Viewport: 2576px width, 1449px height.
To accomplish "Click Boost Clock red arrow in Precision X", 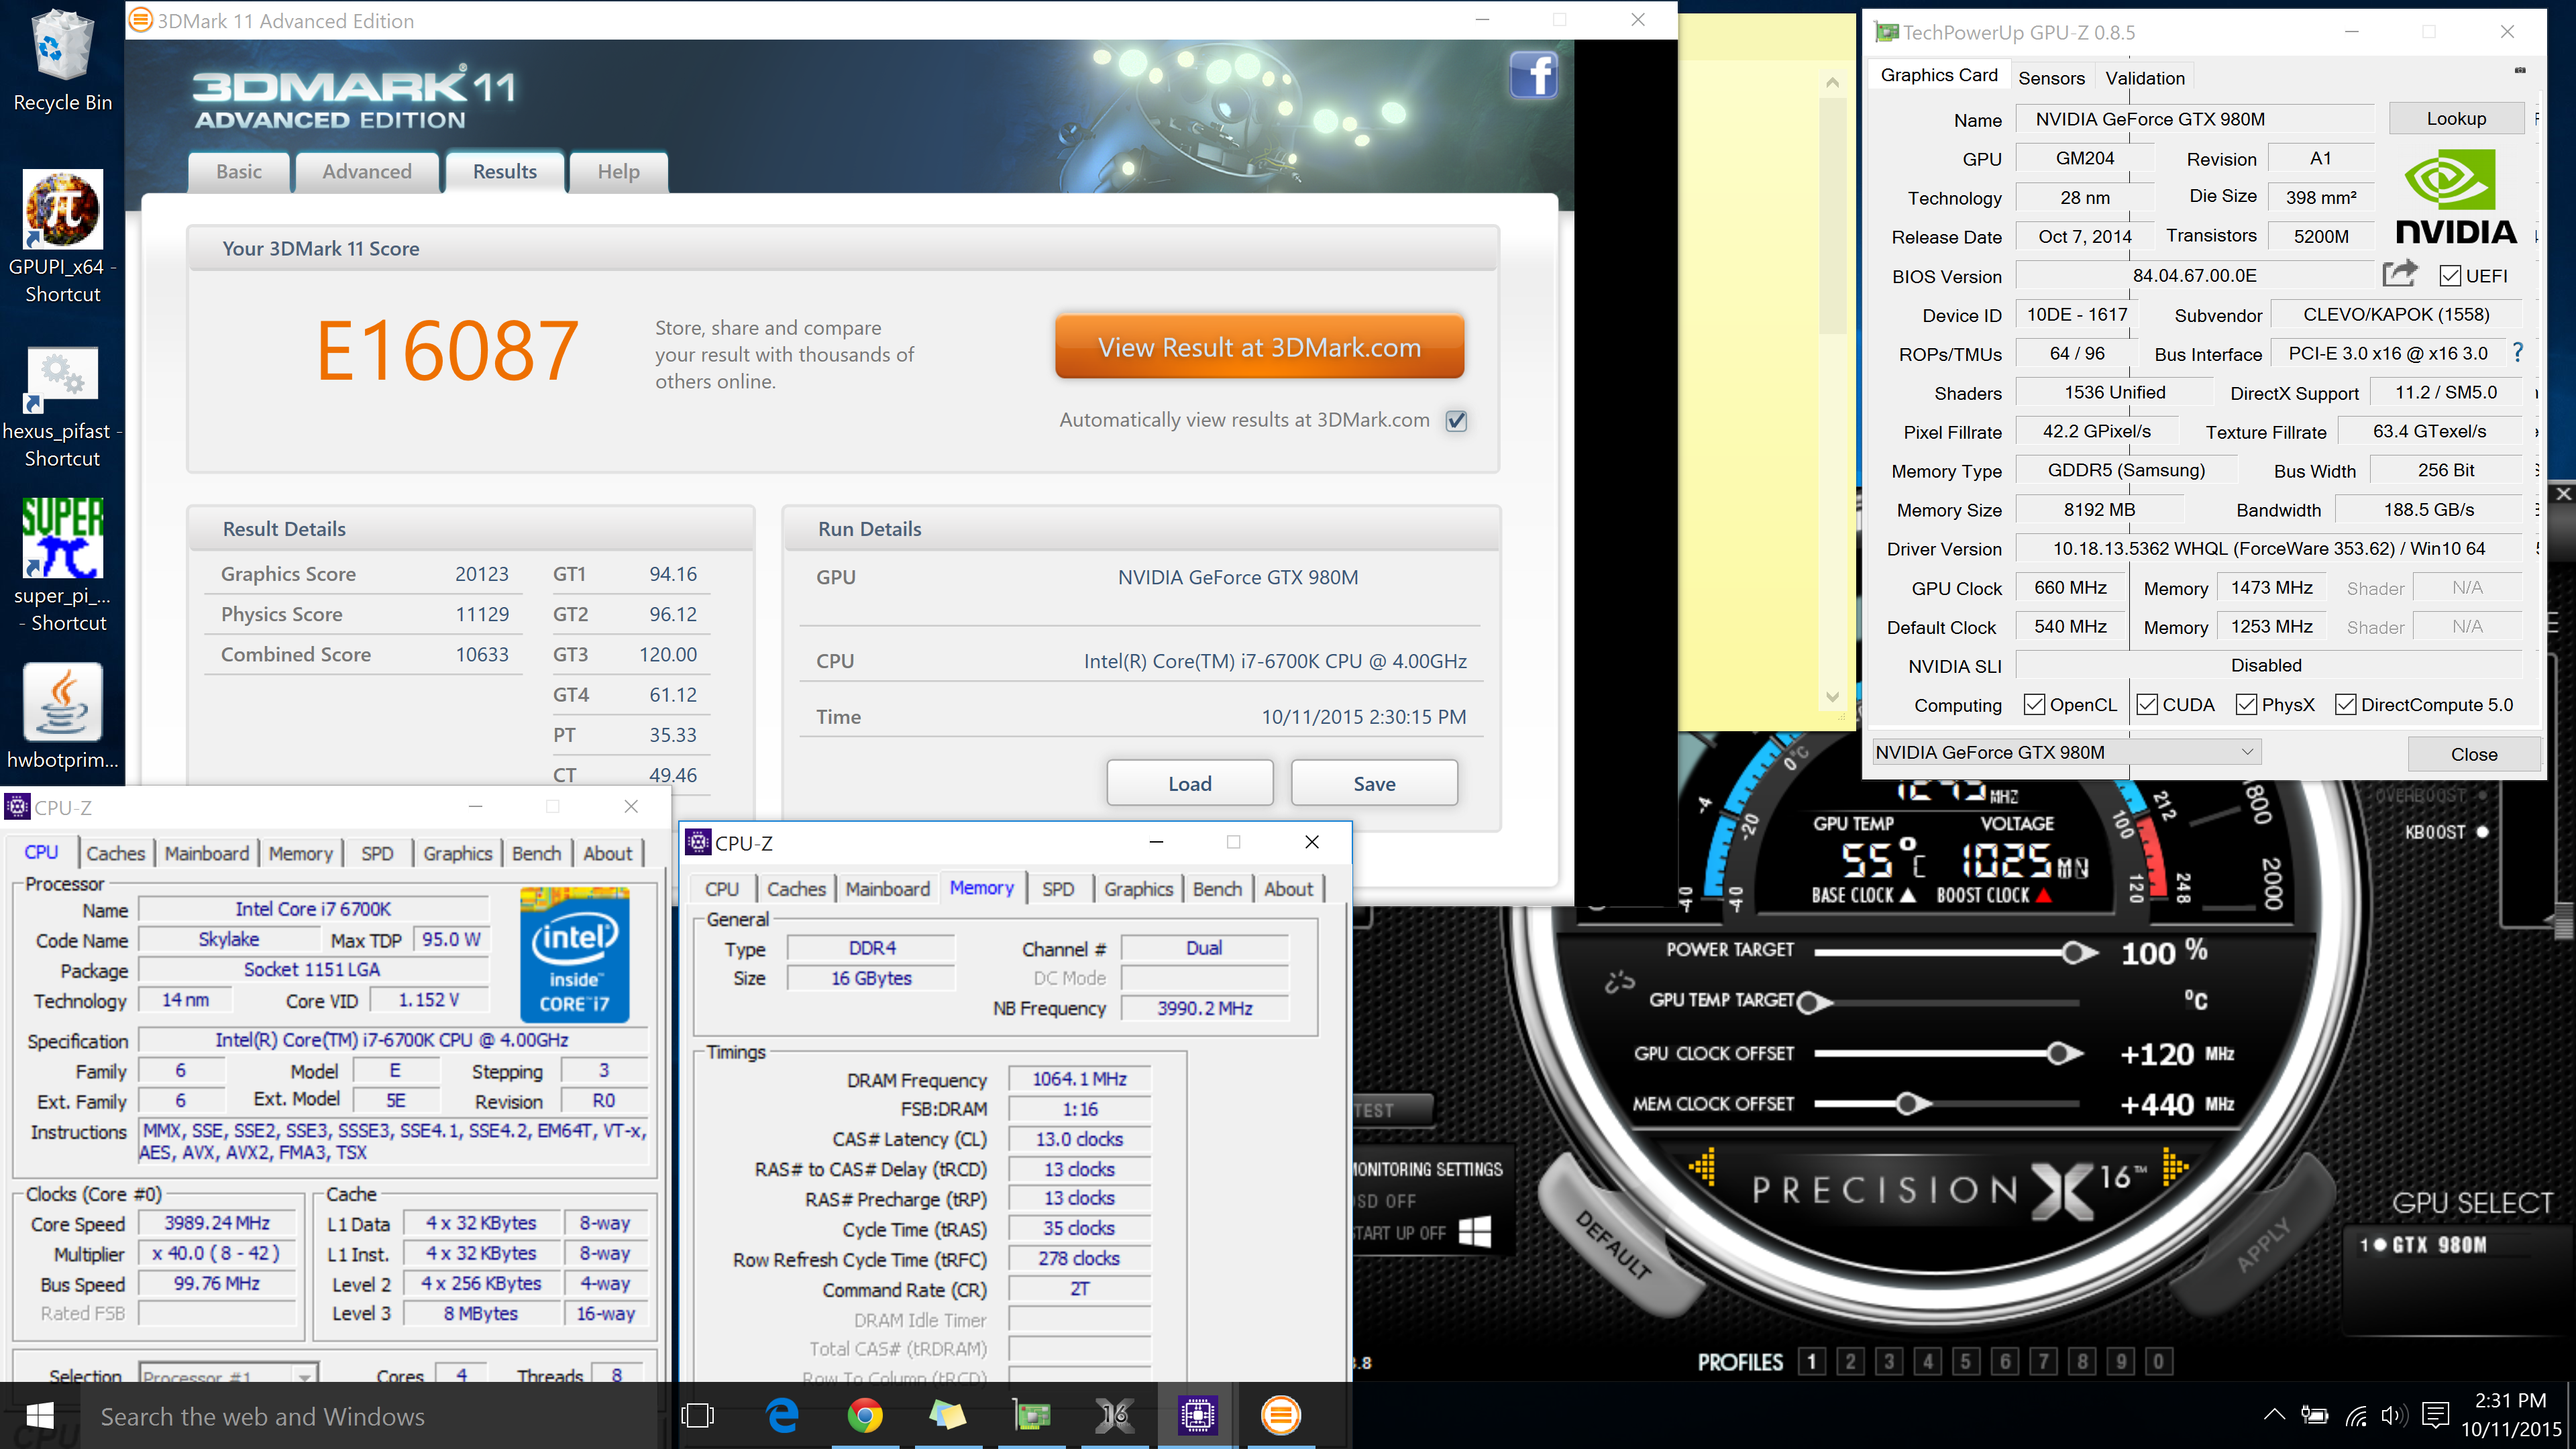I will [x=2043, y=895].
